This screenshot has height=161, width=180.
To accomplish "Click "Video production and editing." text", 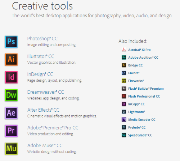I will tap(50, 134).
